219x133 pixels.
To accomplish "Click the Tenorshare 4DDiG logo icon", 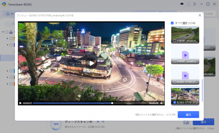I will [4, 4].
